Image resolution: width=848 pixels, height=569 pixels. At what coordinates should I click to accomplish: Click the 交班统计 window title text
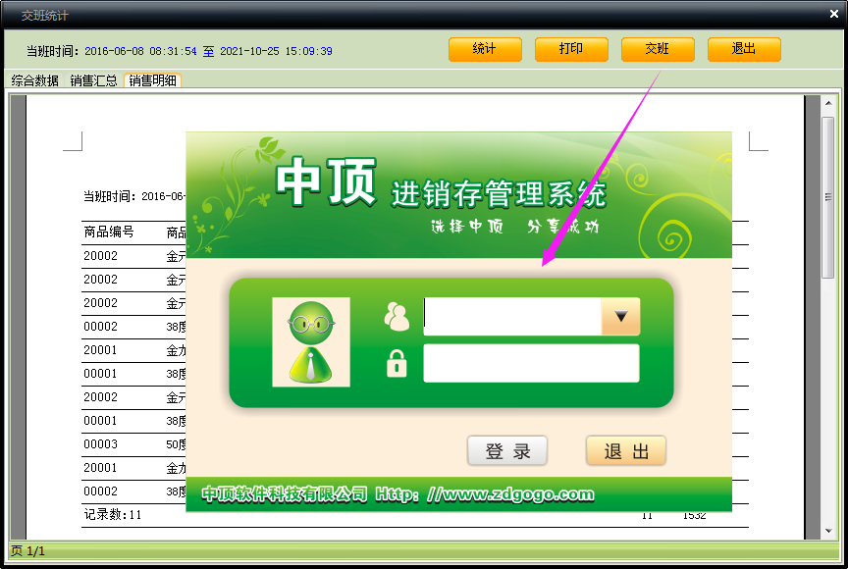point(45,16)
